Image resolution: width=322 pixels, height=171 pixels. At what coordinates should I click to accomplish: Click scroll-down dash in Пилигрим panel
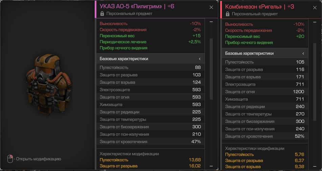point(211,166)
